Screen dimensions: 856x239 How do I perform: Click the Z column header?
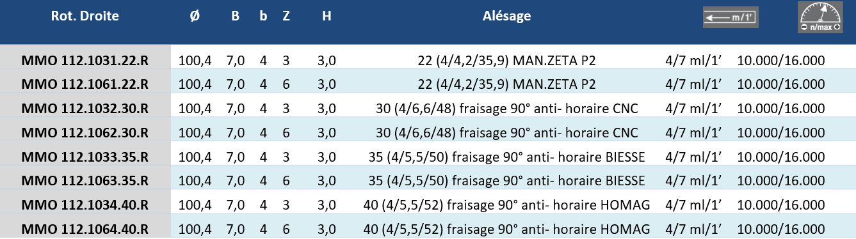tap(286, 17)
